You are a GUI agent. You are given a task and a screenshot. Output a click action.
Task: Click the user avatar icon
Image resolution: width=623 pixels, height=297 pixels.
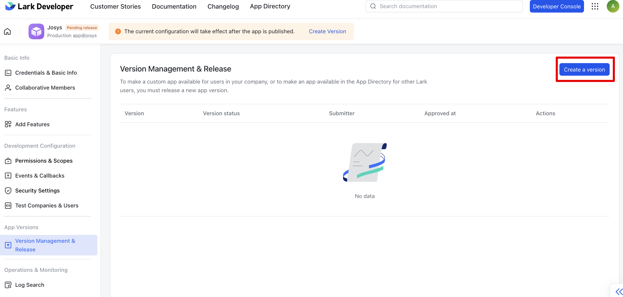[x=613, y=6]
